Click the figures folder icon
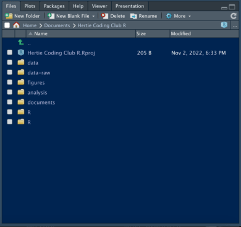 pos(21,82)
